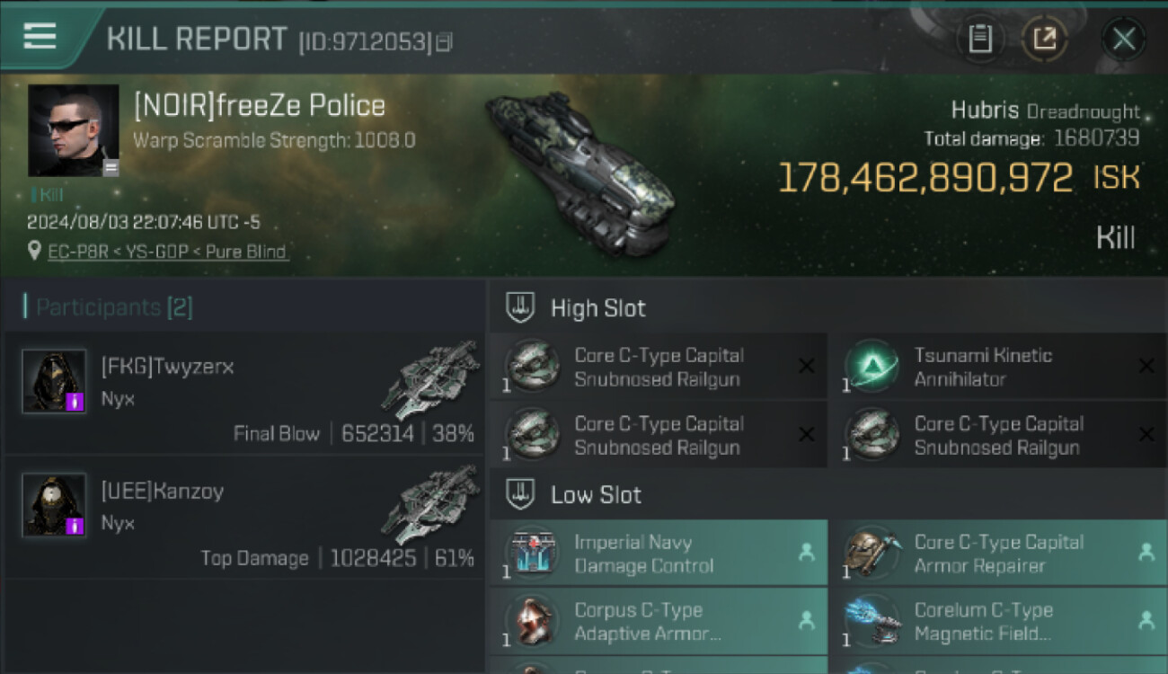The width and height of the screenshot is (1168, 674).
Task: Open the hamburger menu
Action: coord(40,36)
